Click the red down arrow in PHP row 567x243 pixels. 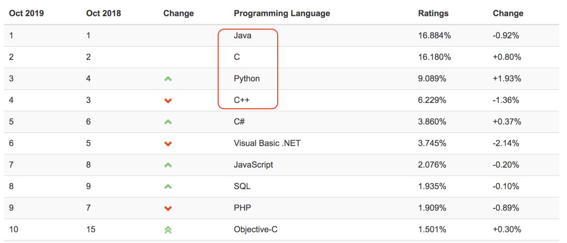(168, 208)
